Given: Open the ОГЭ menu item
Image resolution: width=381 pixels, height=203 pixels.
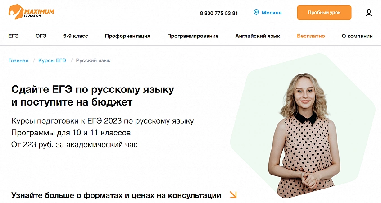Looking at the screenshot, I should pyautogui.click(x=41, y=36).
